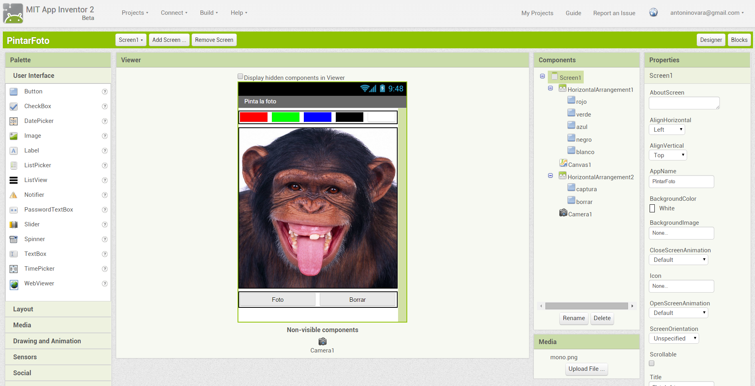
Task: Open the ScreenOrientation dropdown
Action: (x=673, y=338)
